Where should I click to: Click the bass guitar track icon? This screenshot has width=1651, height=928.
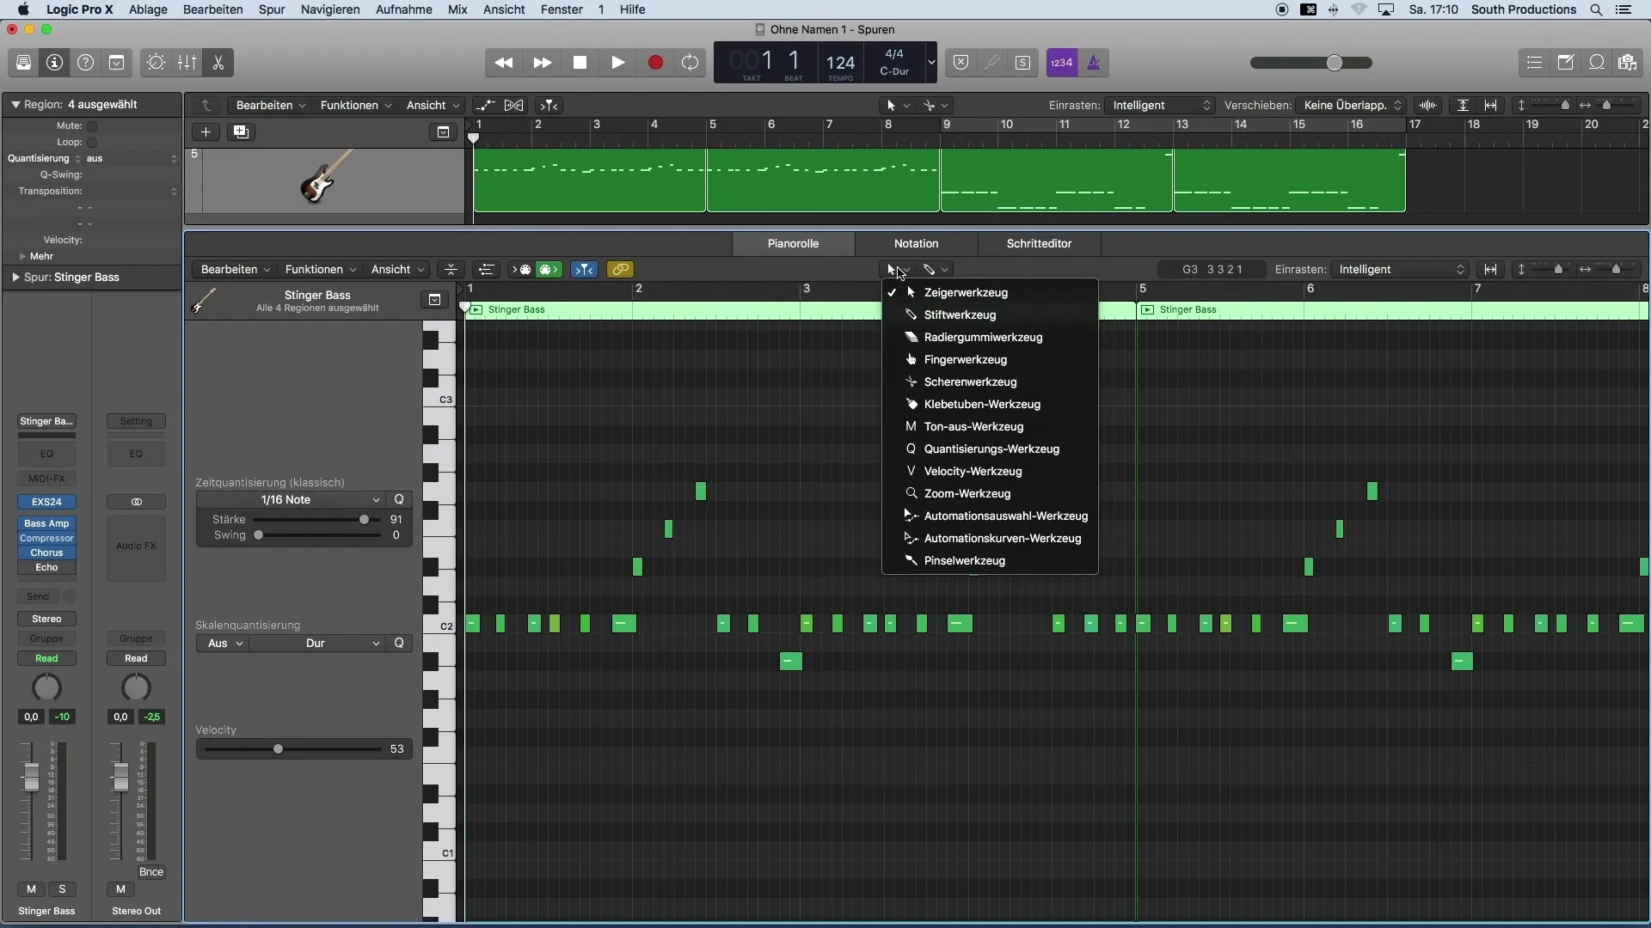click(328, 177)
